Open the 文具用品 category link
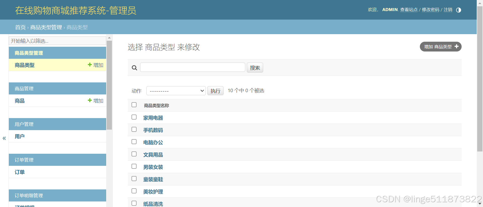This screenshot has height=207, width=483. [x=153, y=155]
